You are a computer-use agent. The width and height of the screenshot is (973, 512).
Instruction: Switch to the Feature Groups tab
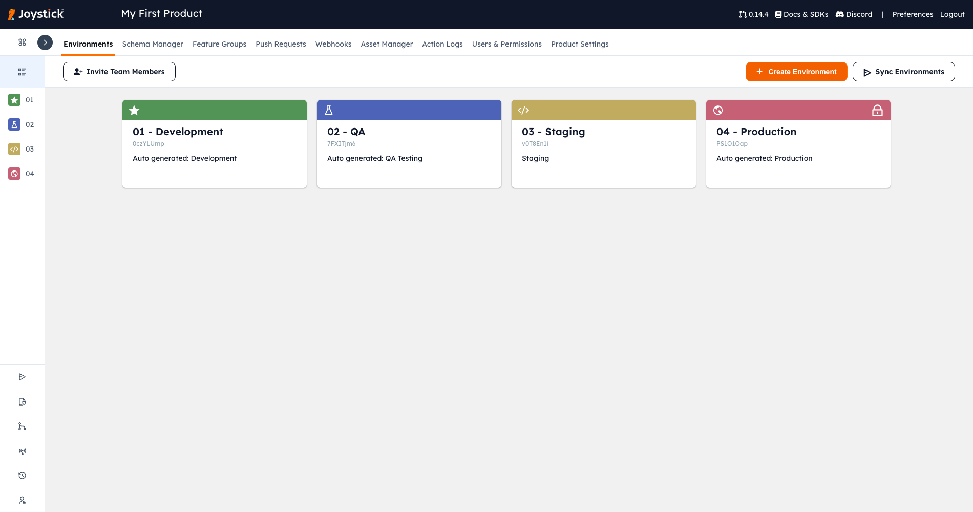click(x=219, y=44)
